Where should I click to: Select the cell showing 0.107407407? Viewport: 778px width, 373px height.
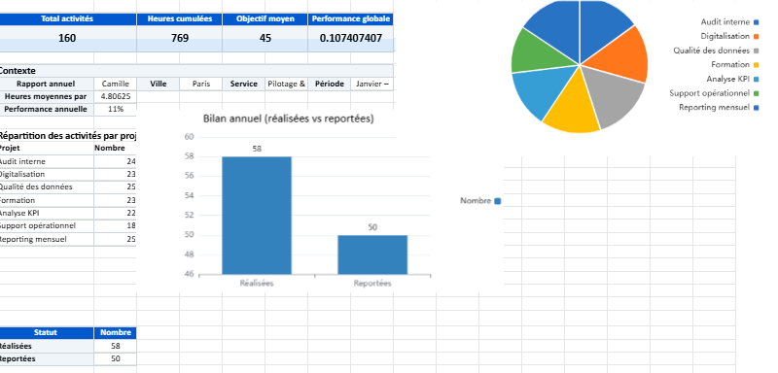351,38
